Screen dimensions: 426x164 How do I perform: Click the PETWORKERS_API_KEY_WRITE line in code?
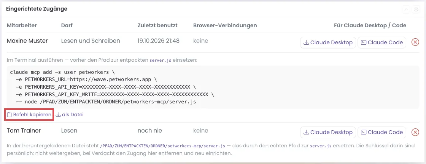114,94
